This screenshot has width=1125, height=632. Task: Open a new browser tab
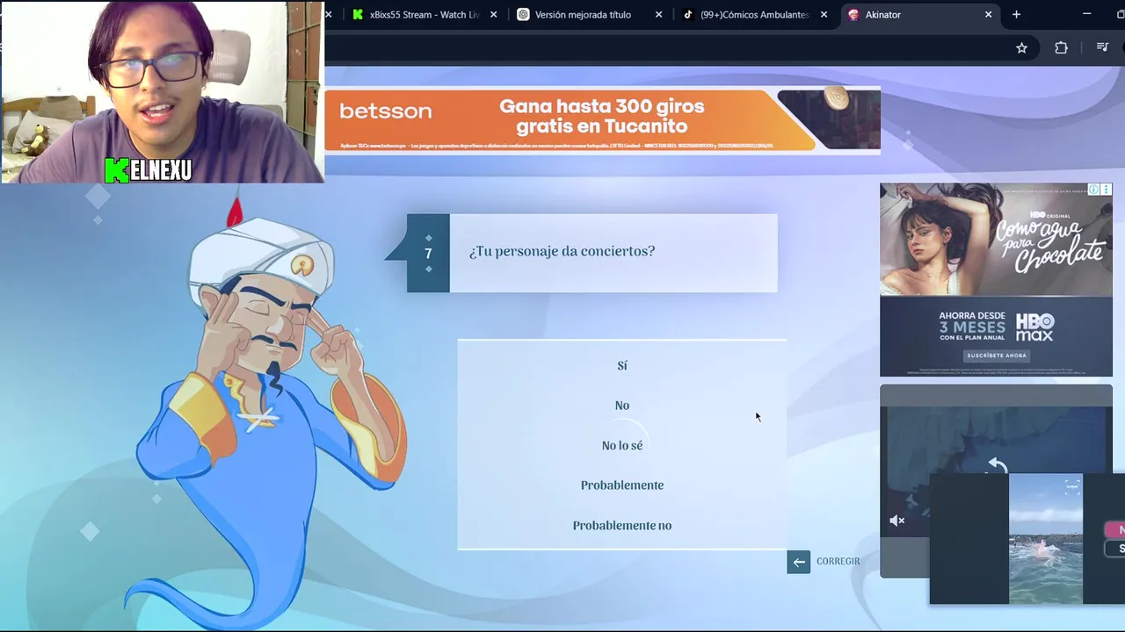[x=1016, y=15]
